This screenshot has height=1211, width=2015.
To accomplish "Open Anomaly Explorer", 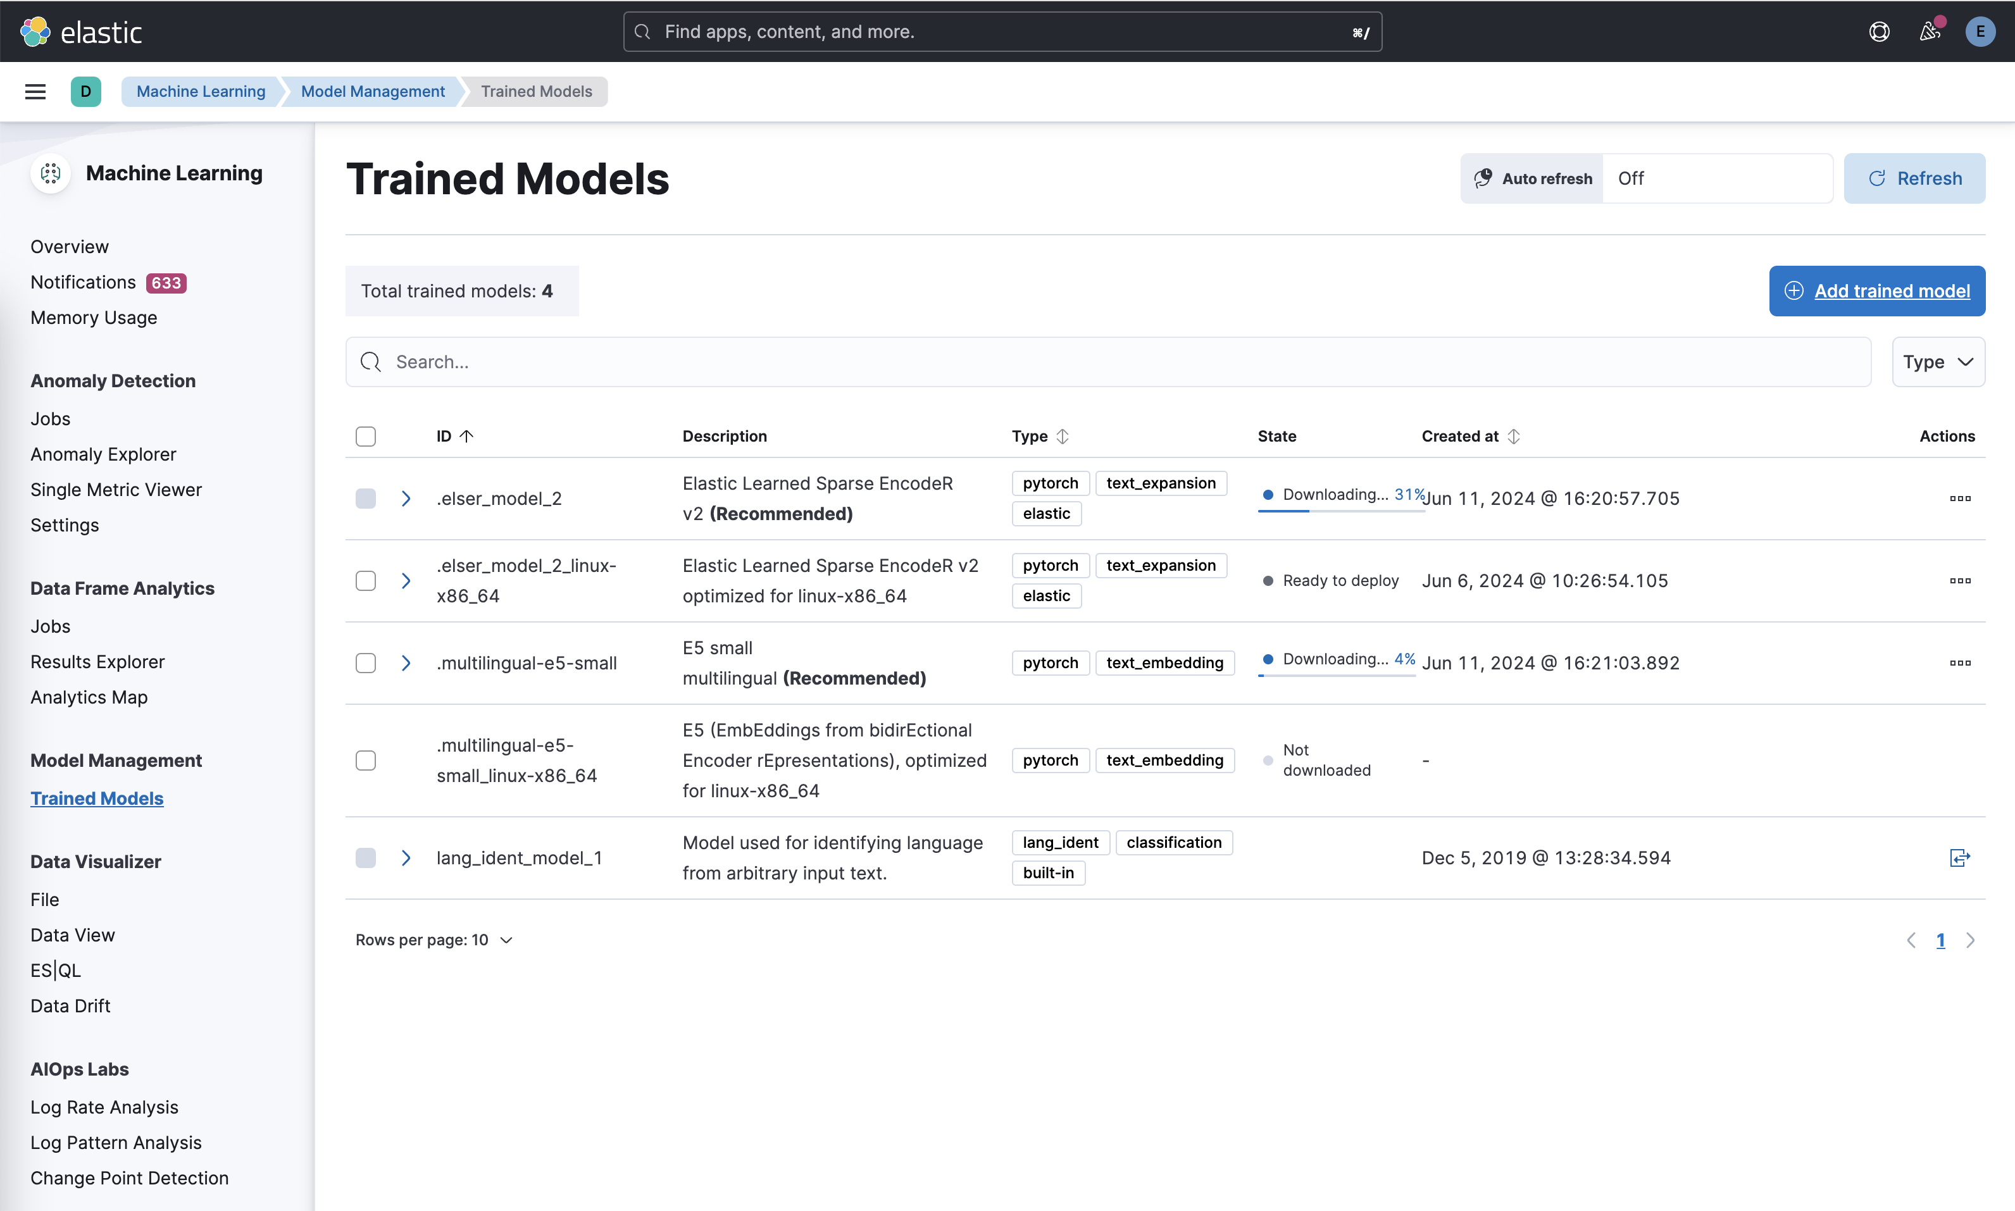I will pos(104,454).
